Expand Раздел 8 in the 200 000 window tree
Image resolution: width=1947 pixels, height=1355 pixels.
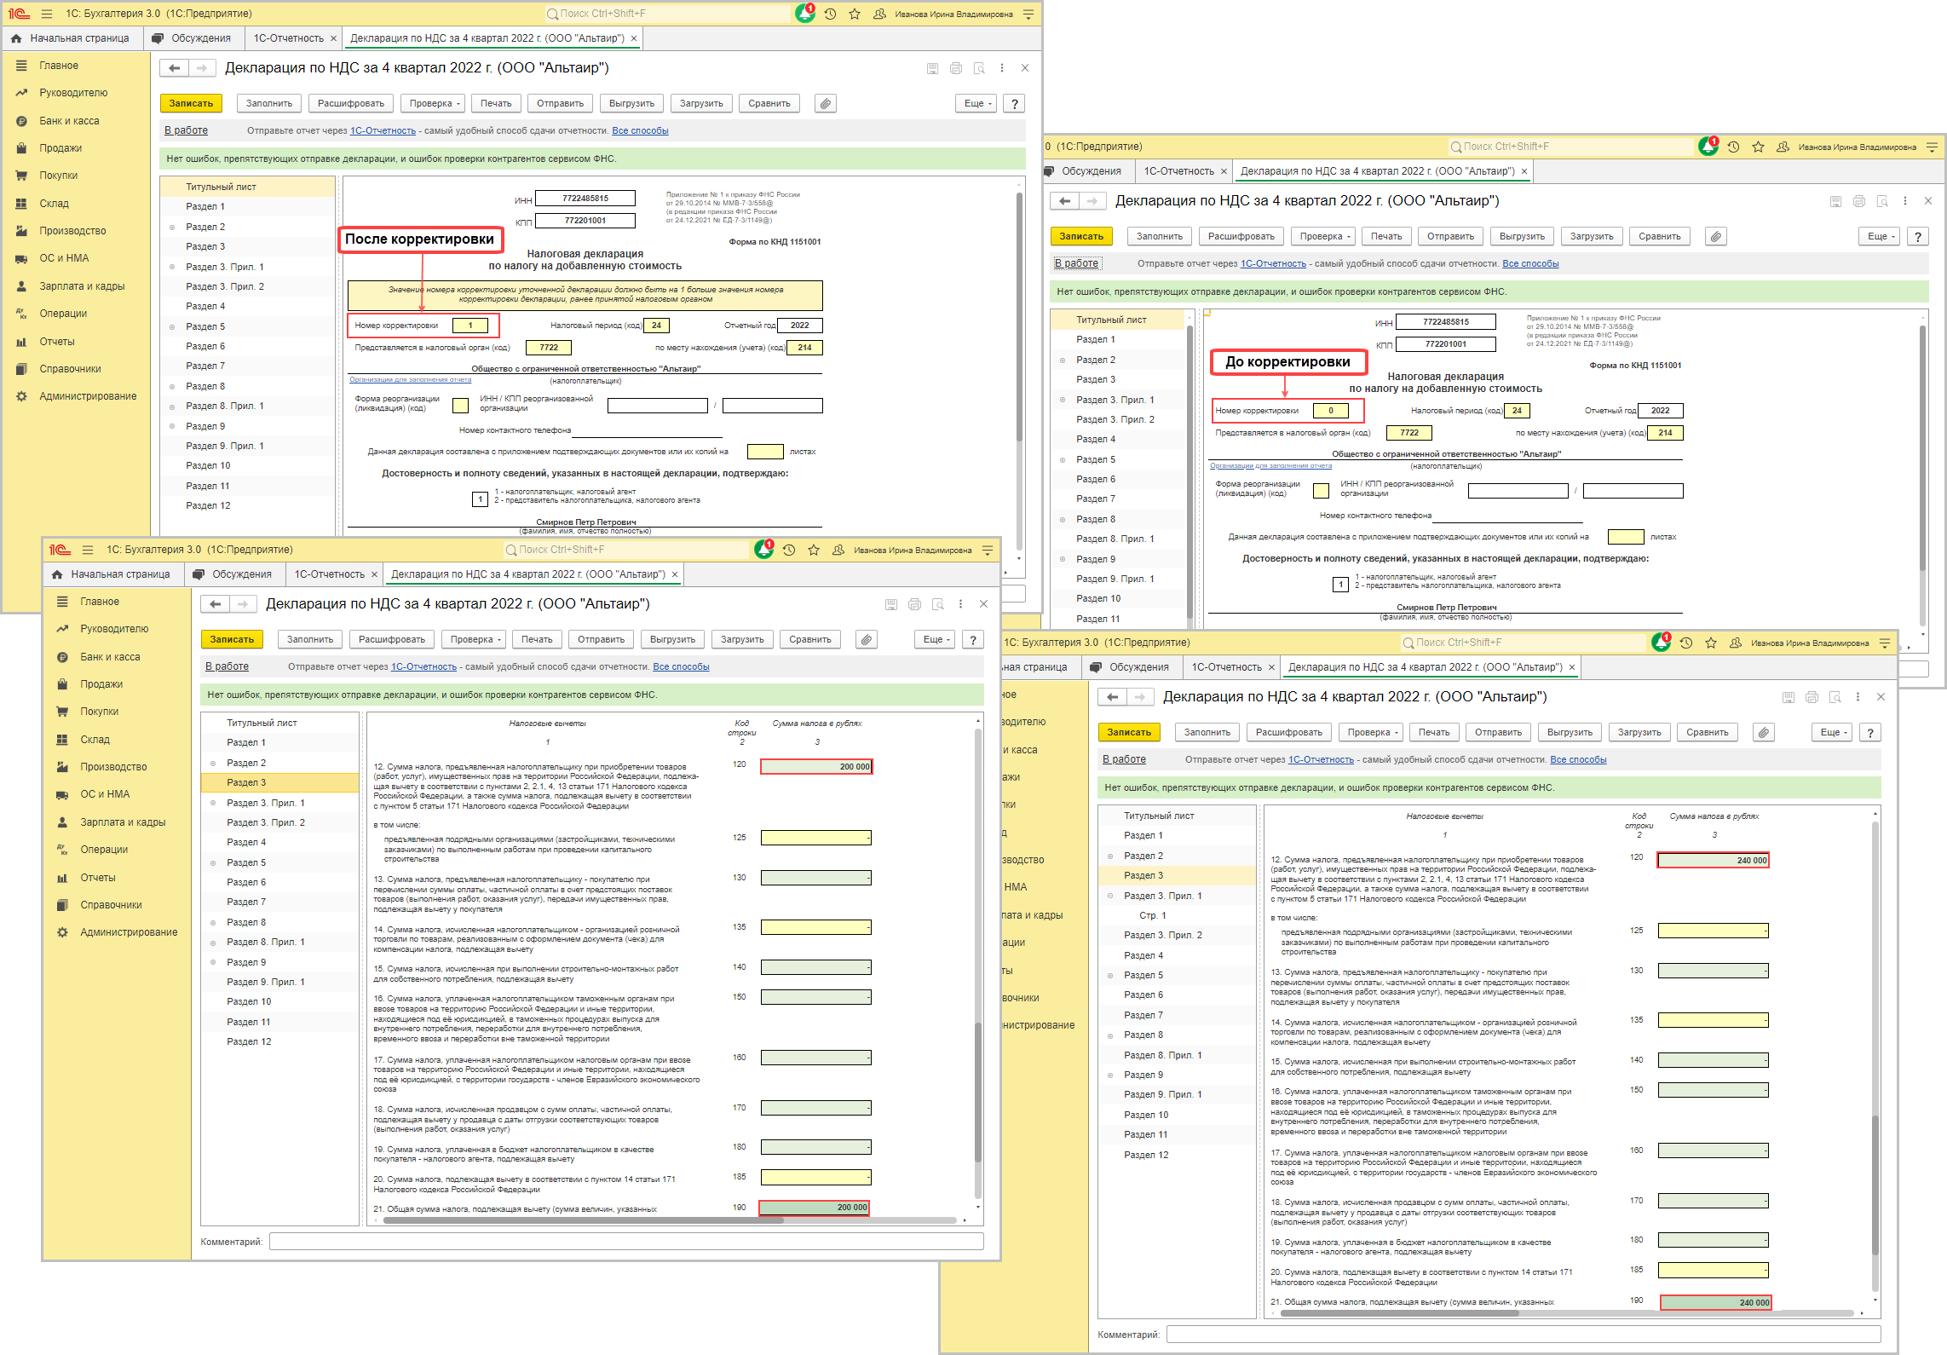[x=213, y=923]
